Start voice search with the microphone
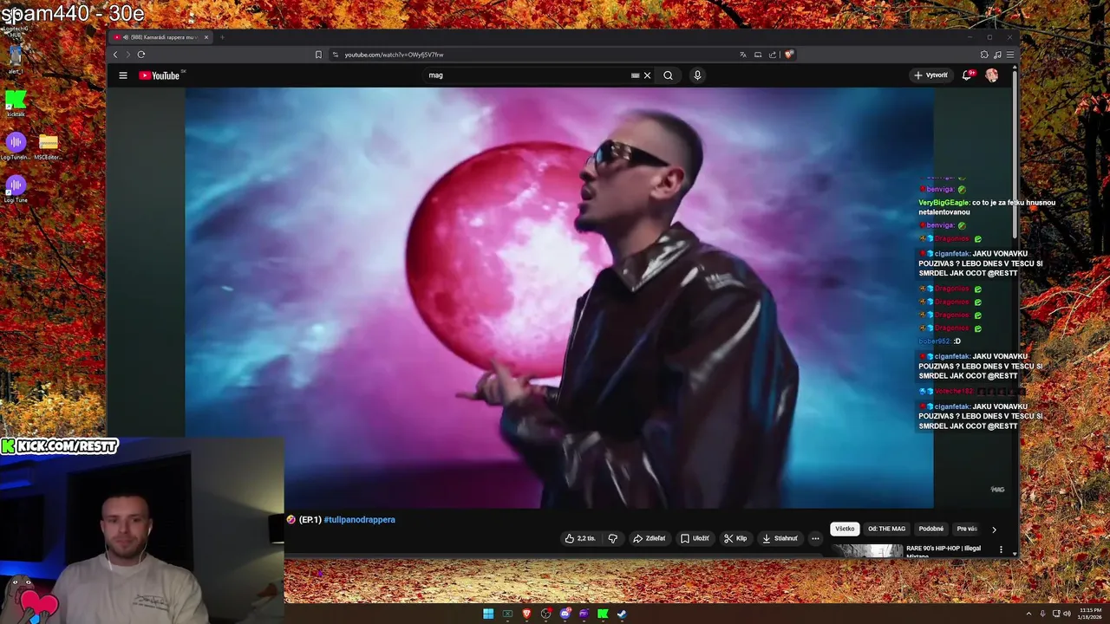The image size is (1110, 624). [697, 75]
